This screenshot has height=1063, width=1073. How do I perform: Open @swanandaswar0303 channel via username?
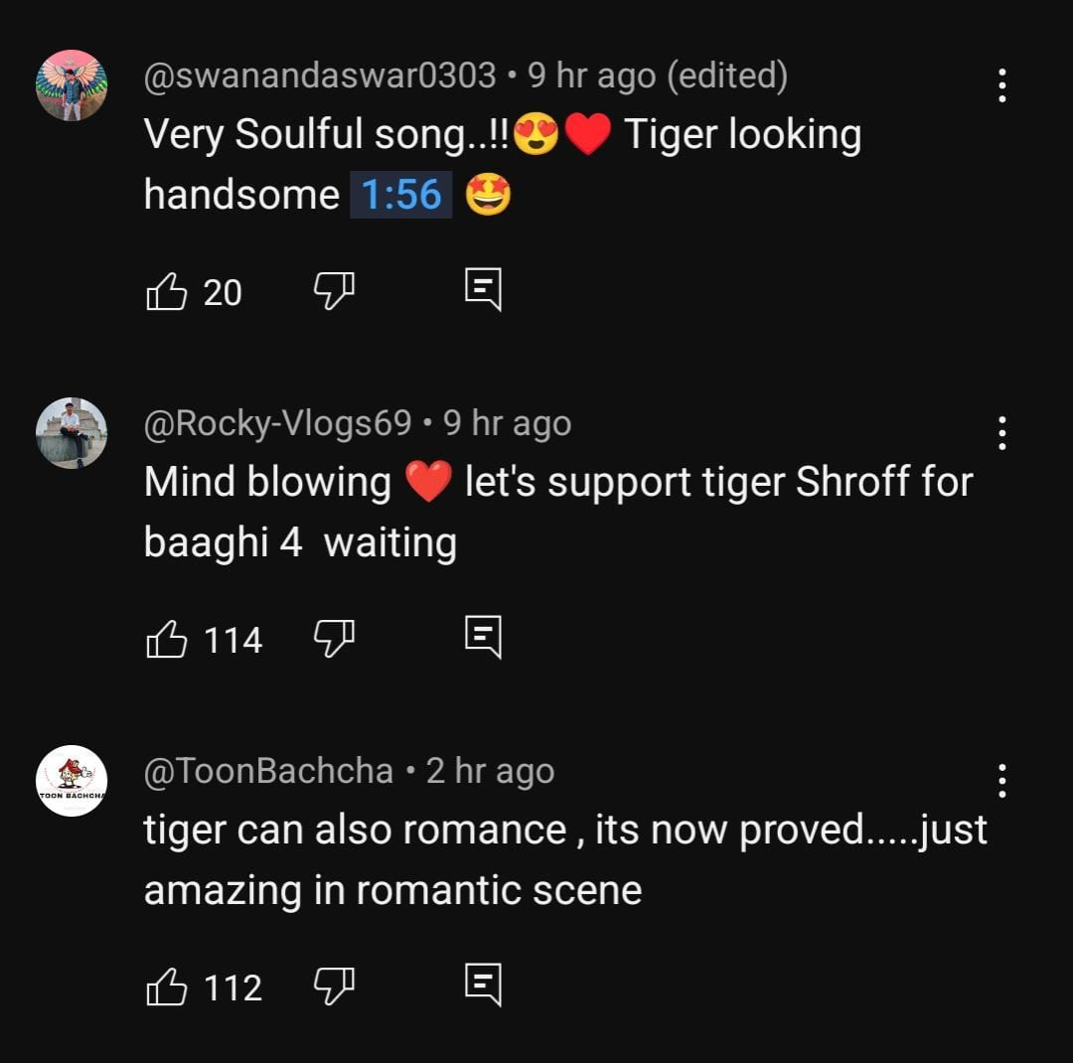pos(320,76)
